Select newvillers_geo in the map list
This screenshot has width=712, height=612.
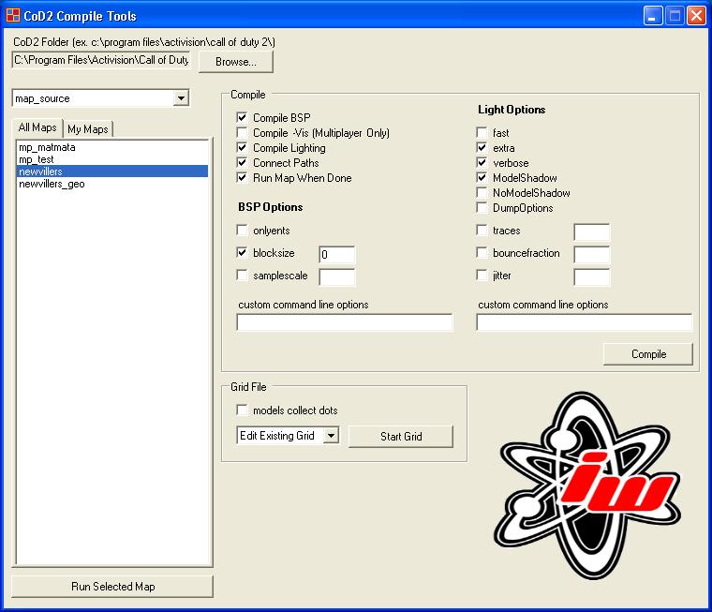112,184
